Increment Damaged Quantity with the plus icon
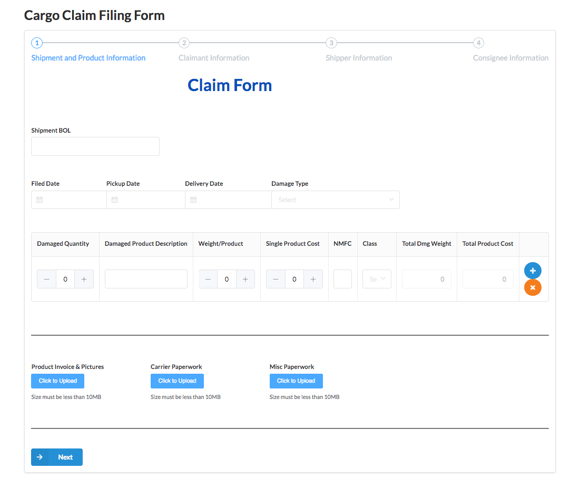 [84, 278]
